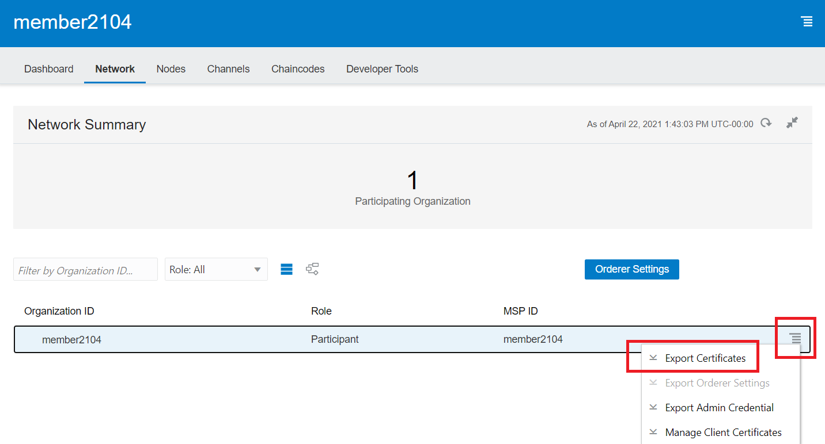This screenshot has width=825, height=444.
Task: Open the Dashboard tab
Action: pos(49,69)
